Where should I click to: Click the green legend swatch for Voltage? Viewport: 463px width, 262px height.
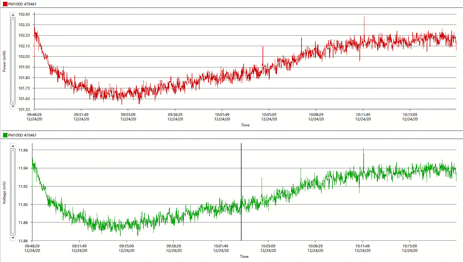tap(5, 135)
